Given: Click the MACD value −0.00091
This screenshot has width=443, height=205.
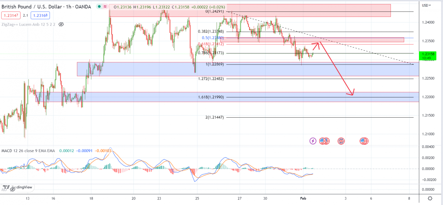Looking at the screenshot, I should click(84, 151).
